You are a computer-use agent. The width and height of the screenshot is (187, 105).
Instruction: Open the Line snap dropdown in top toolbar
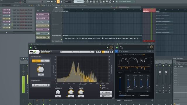pyautogui.click(x=68, y=1)
